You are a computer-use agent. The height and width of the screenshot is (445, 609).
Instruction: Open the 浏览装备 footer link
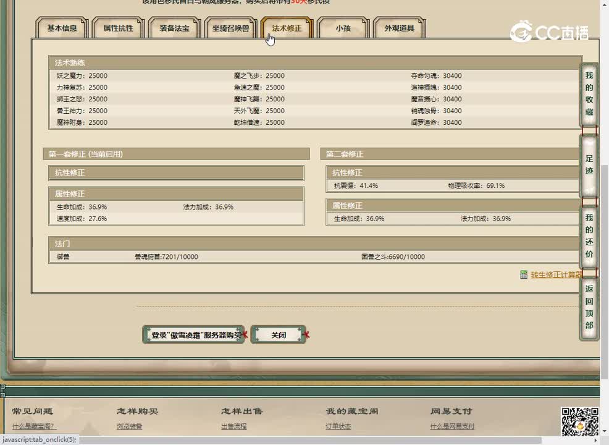point(129,426)
